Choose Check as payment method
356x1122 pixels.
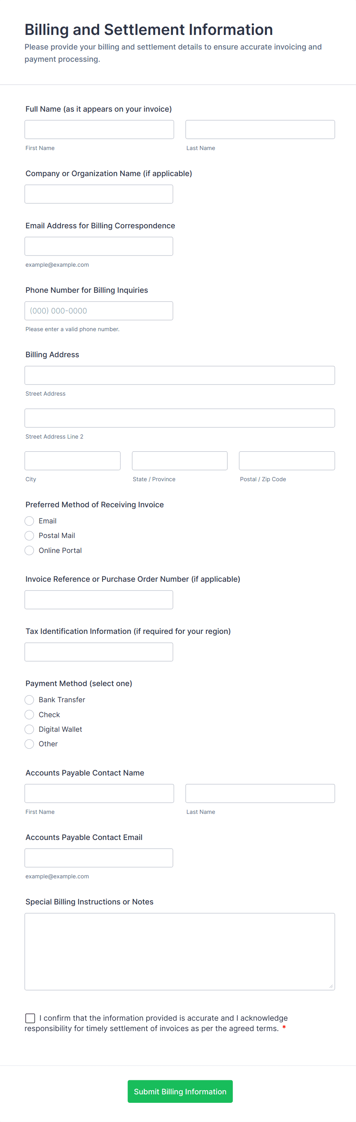pos(29,715)
